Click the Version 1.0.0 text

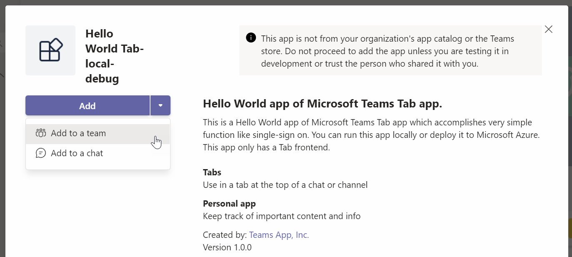coord(227,247)
